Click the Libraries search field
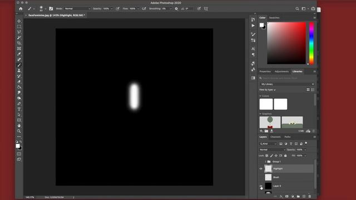 287,78
